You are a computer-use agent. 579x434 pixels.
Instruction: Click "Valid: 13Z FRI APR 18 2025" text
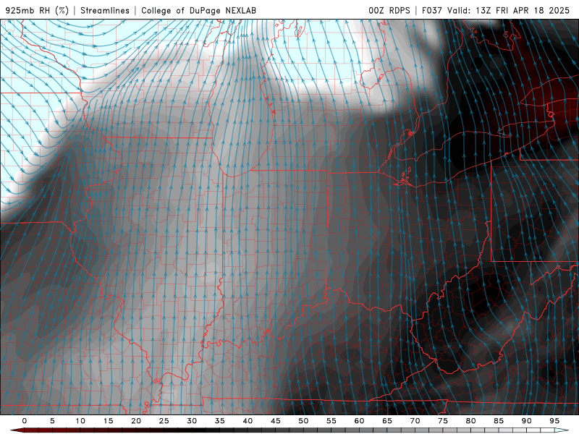pos(509,11)
